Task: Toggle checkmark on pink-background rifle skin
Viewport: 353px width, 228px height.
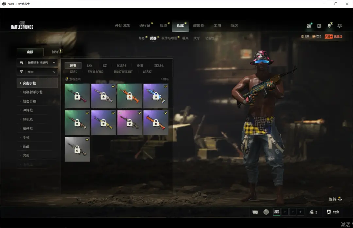Action: tap(140, 113)
